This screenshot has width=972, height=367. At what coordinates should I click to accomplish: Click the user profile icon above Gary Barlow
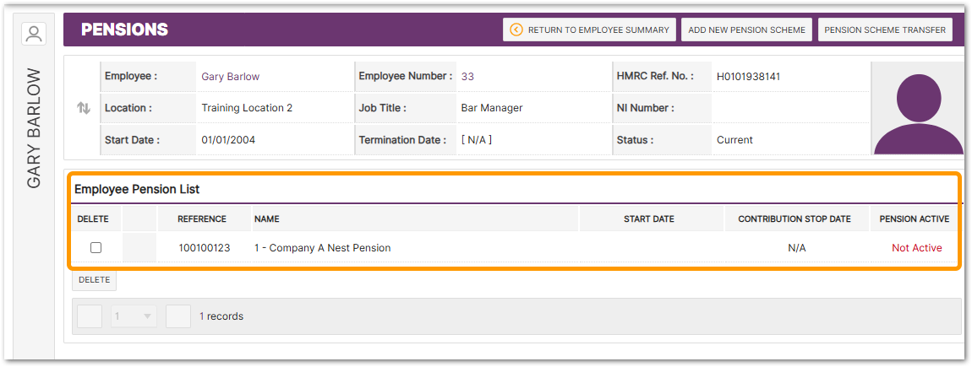(34, 34)
